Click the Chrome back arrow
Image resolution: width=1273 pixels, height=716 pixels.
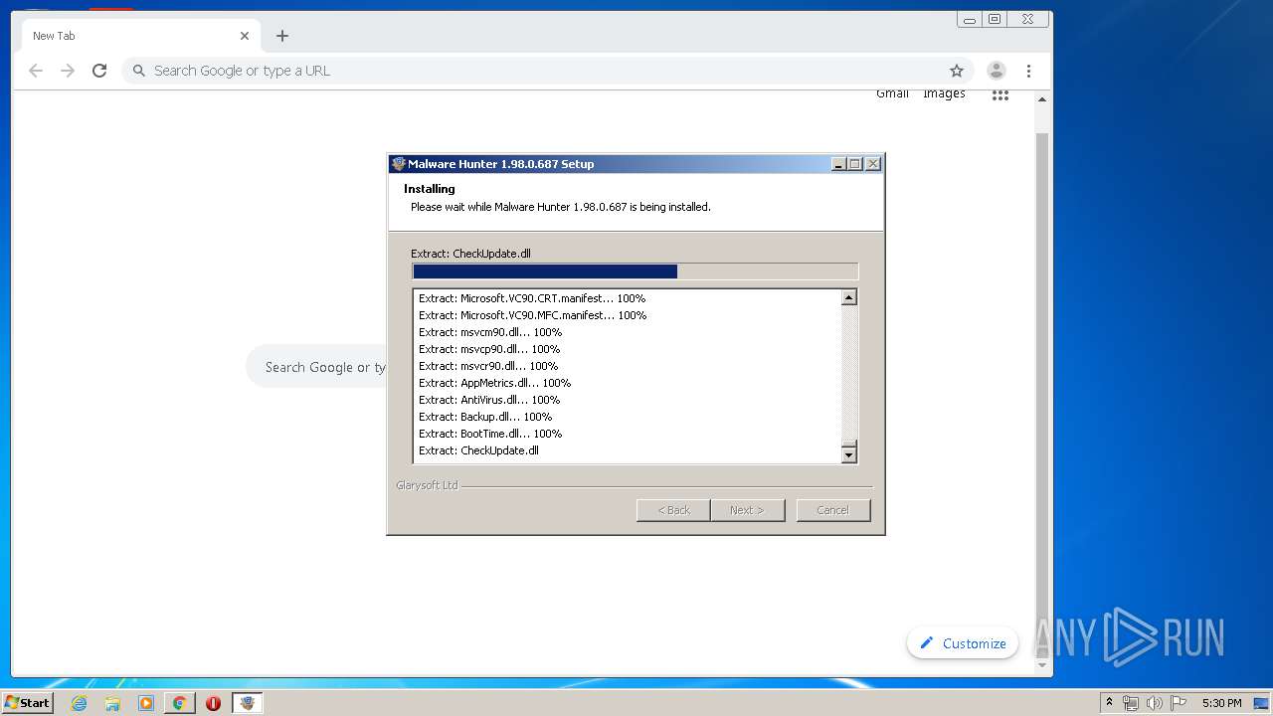click(36, 71)
